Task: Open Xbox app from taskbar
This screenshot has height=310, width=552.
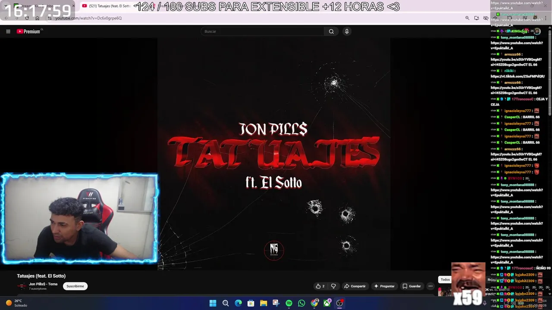Action: 327,303
